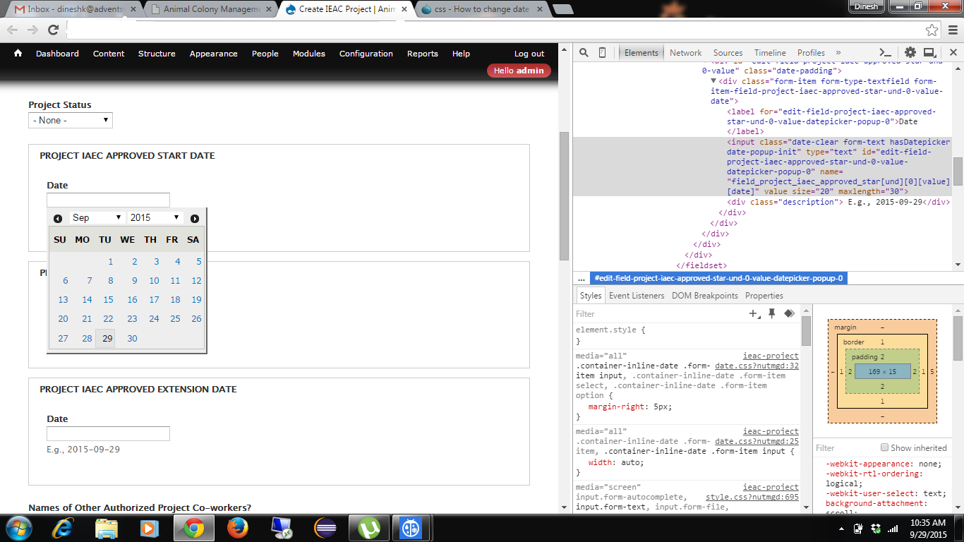Open the Configuration admin menu

click(x=366, y=54)
